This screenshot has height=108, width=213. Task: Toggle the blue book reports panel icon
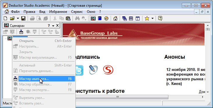pos(100,18)
